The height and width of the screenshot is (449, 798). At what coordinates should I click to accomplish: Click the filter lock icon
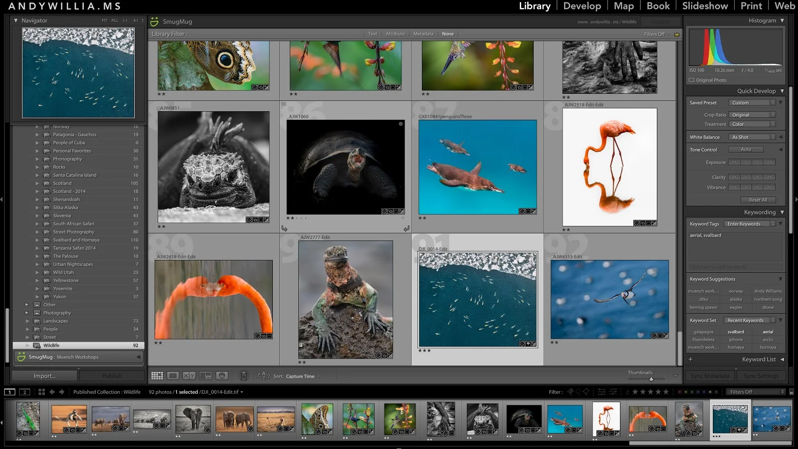pos(677,34)
